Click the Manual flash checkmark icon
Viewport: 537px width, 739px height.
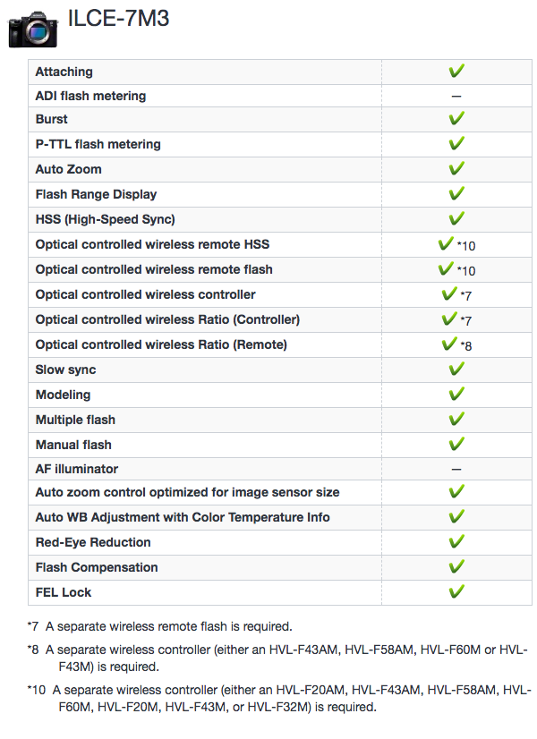point(456,445)
